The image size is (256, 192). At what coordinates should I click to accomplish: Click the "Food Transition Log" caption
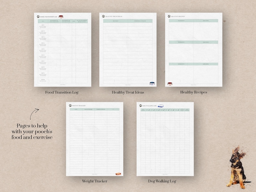click(x=62, y=92)
